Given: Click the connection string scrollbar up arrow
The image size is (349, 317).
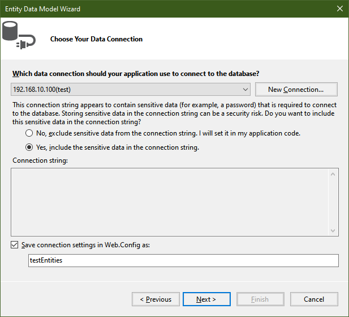Looking at the screenshot, I should [333, 174].
